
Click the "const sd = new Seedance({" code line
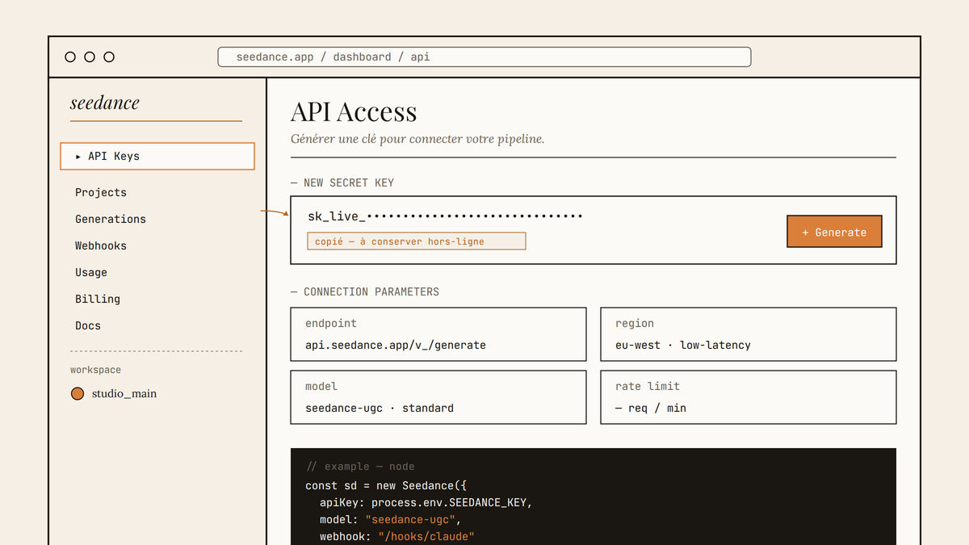click(x=386, y=485)
